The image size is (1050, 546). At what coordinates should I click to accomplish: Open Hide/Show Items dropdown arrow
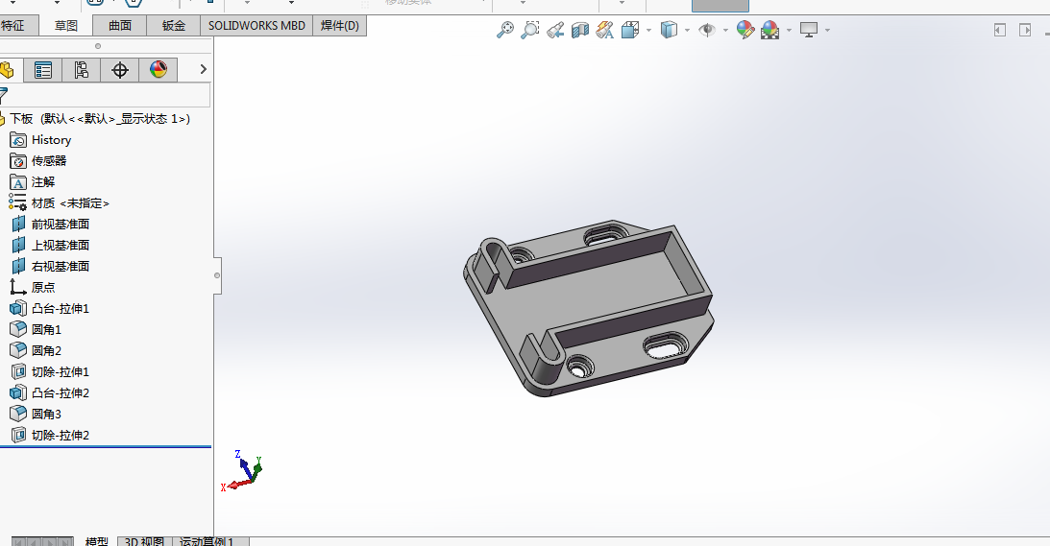(x=725, y=30)
